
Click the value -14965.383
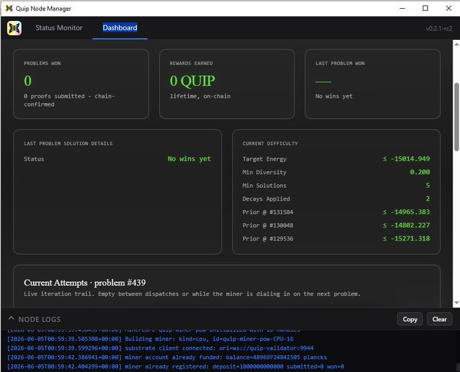pyautogui.click(x=406, y=212)
